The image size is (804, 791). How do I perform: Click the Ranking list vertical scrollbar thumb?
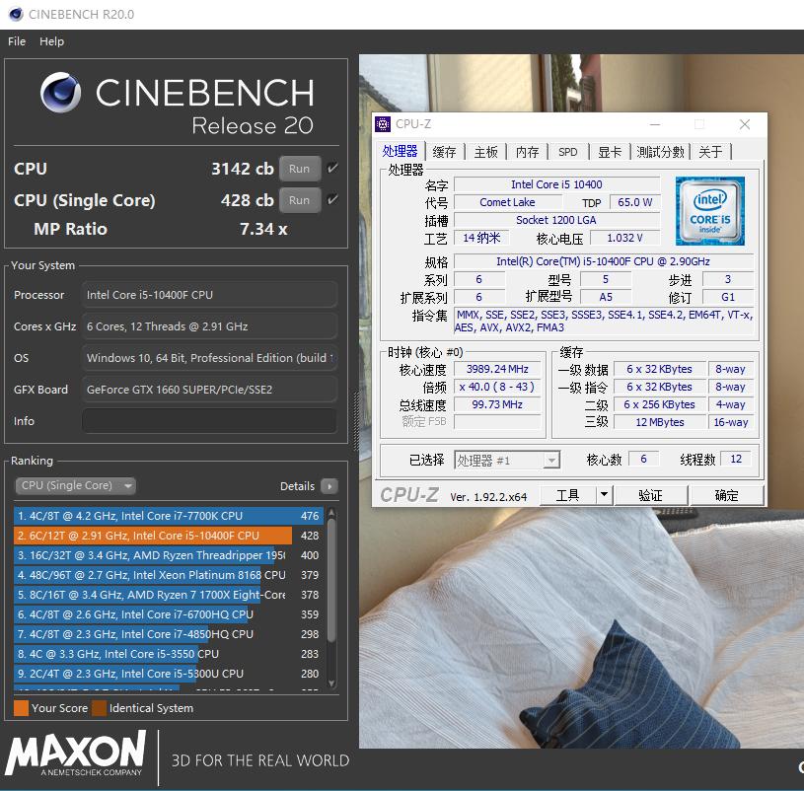[x=331, y=580]
